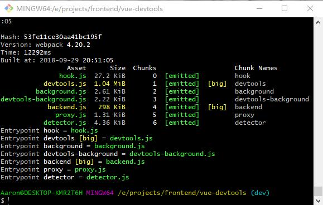Image resolution: width=323 pixels, height=205 pixels.
Task: Click the vertical scrollbar thumb
Action: pos(318,191)
